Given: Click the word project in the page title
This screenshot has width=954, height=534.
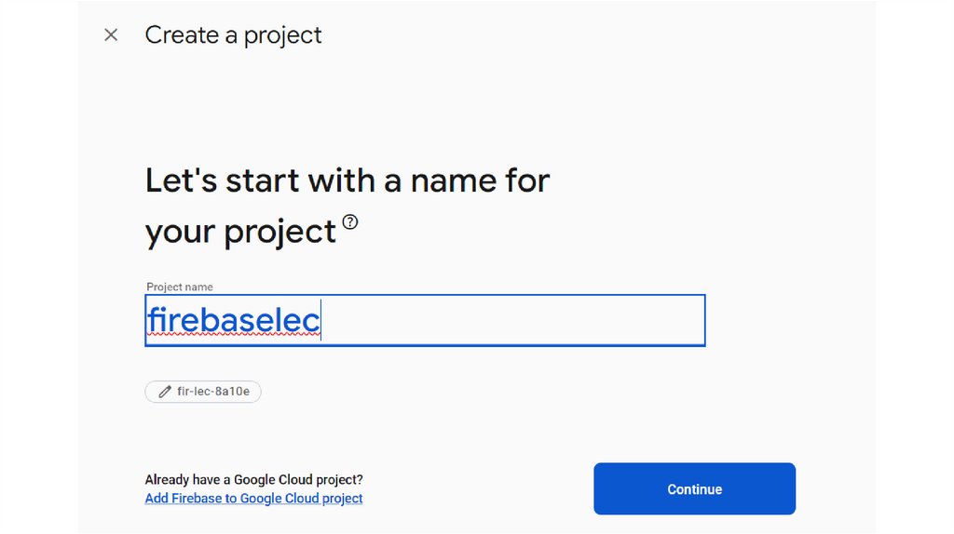Looking at the screenshot, I should pyautogui.click(x=282, y=35).
